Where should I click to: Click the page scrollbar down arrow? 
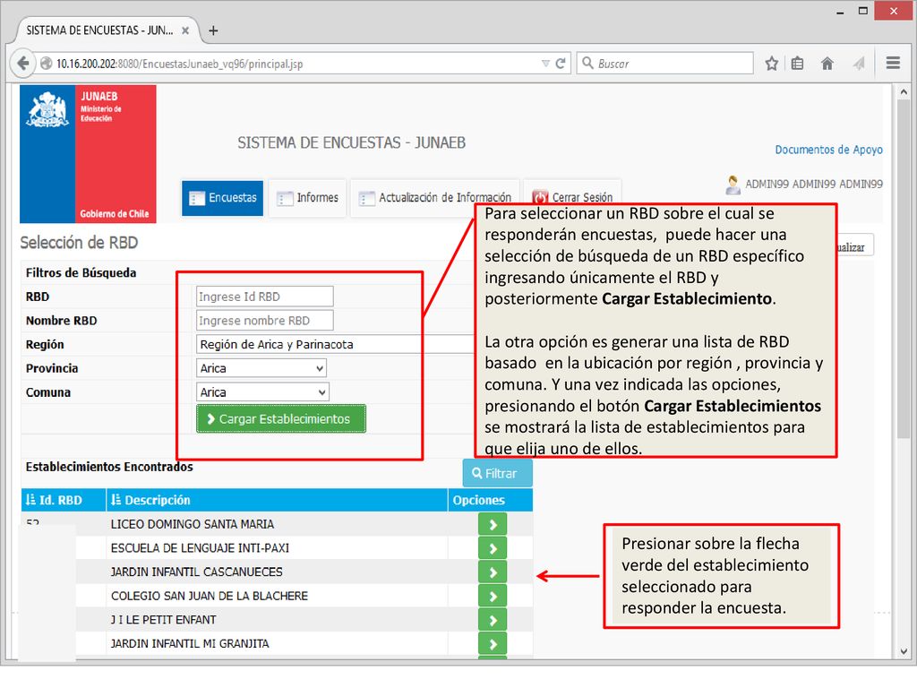(x=904, y=651)
